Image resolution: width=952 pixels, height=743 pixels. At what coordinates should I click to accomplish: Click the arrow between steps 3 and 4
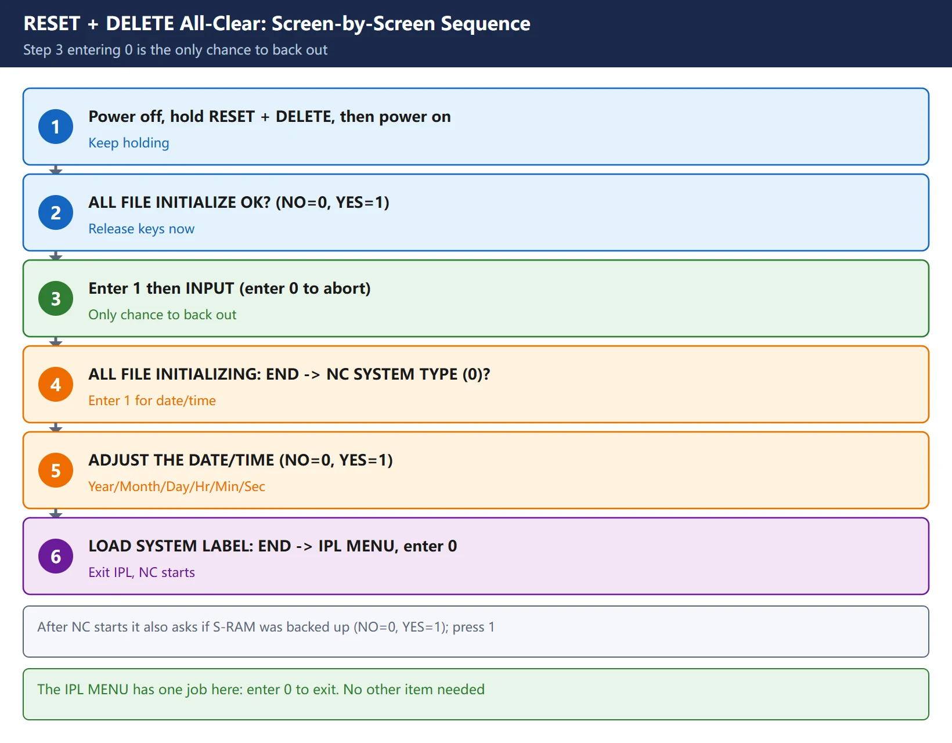(56, 342)
